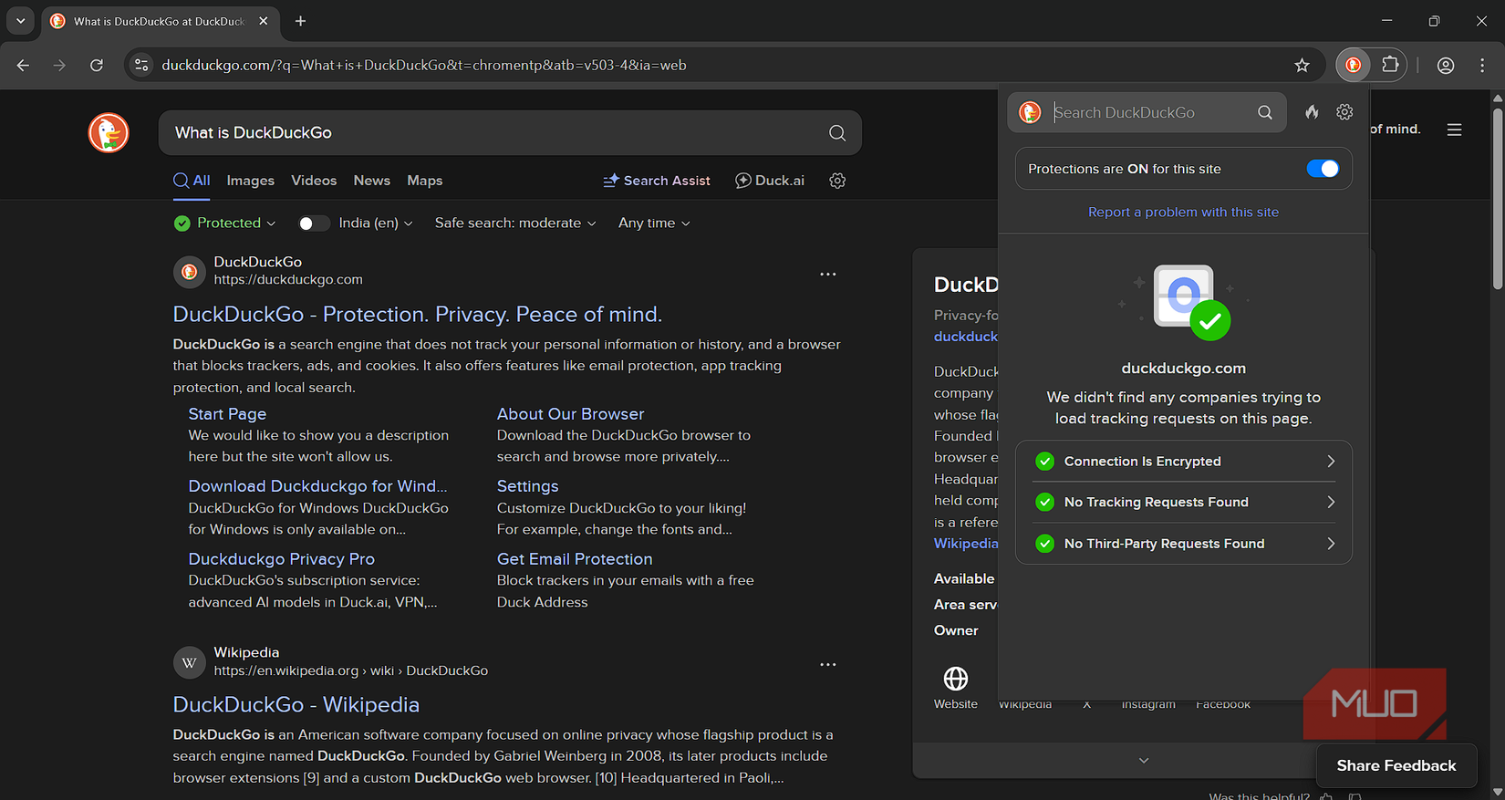
Task: Toggle site protections switch off
Action: (1323, 169)
